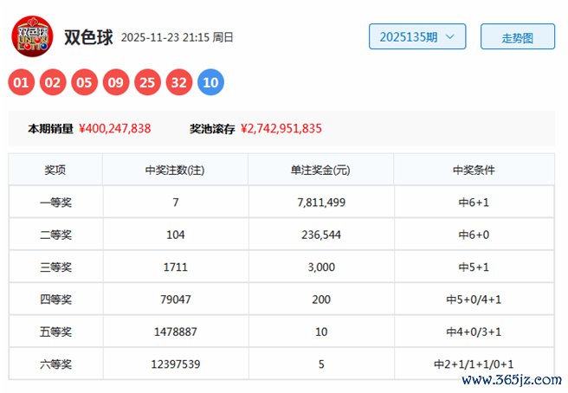The image size is (568, 393).
Task: Click the 本期销量 amount ¥400,247,838
Action: [x=115, y=128]
